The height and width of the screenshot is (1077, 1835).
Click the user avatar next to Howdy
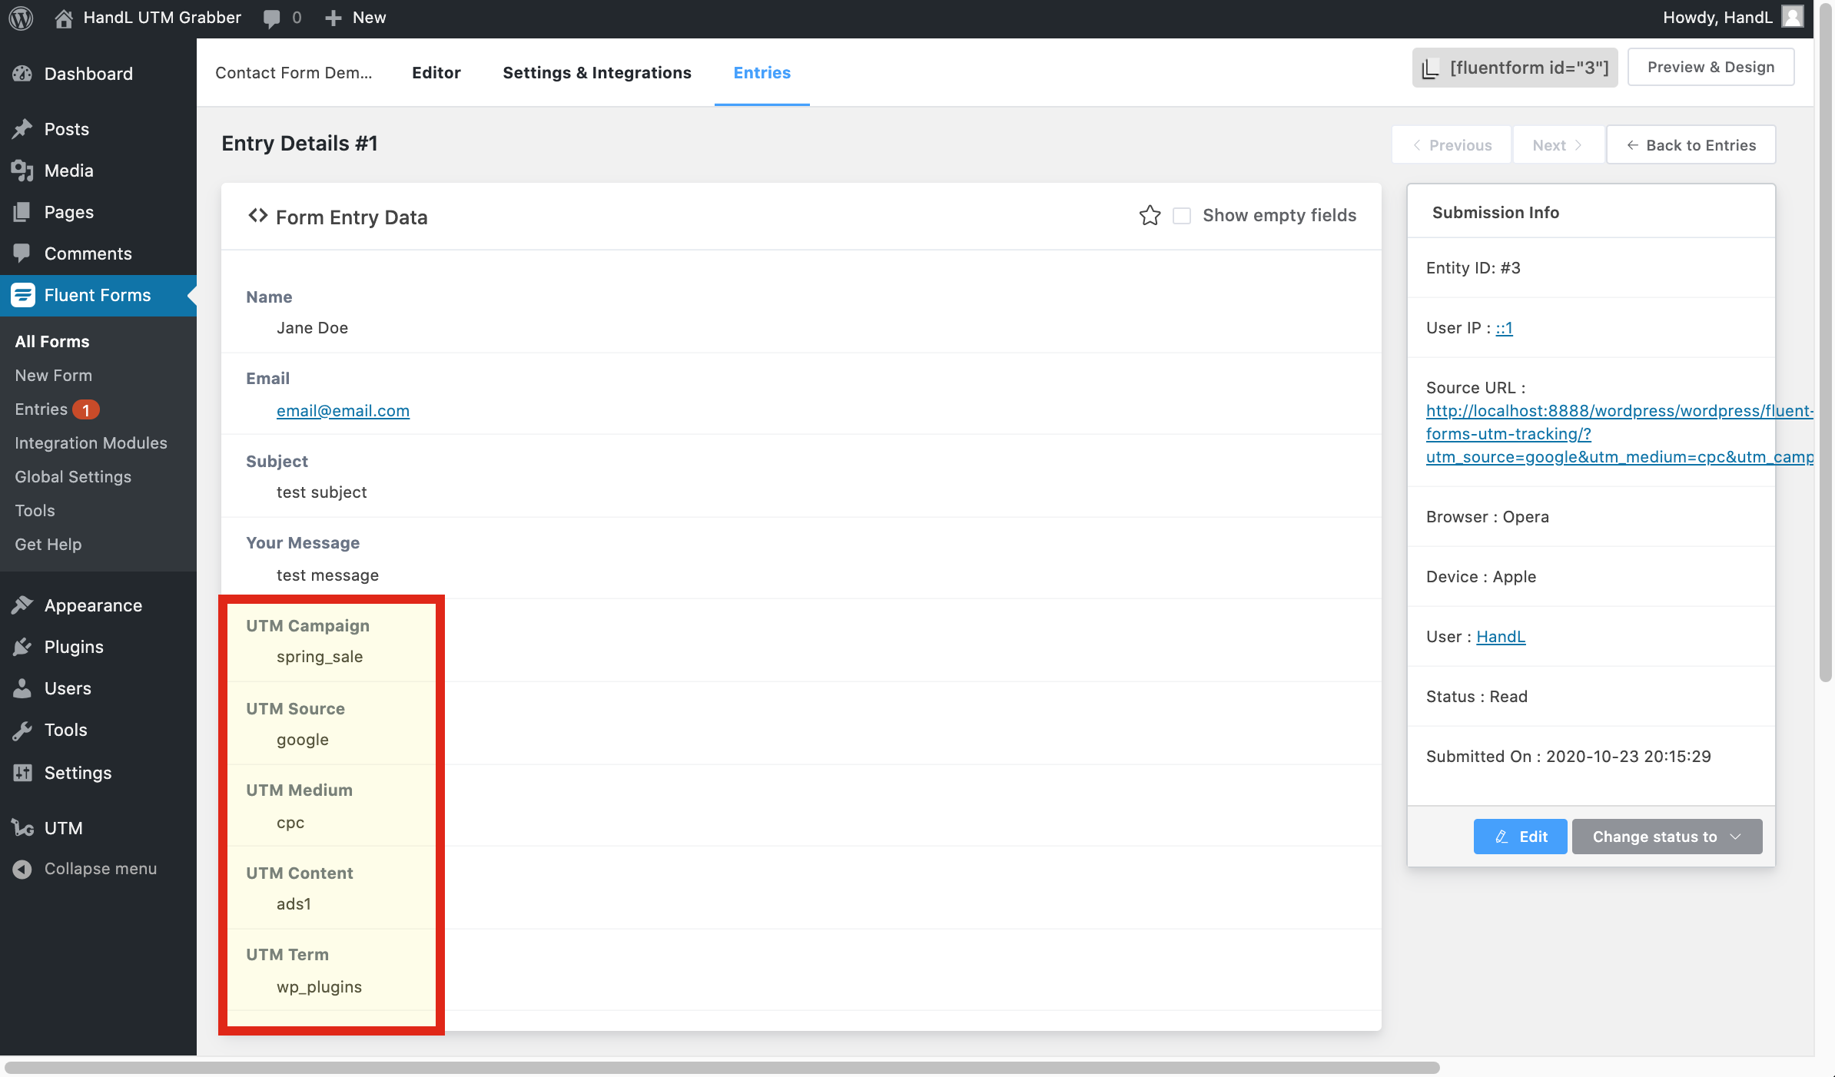pyautogui.click(x=1792, y=17)
